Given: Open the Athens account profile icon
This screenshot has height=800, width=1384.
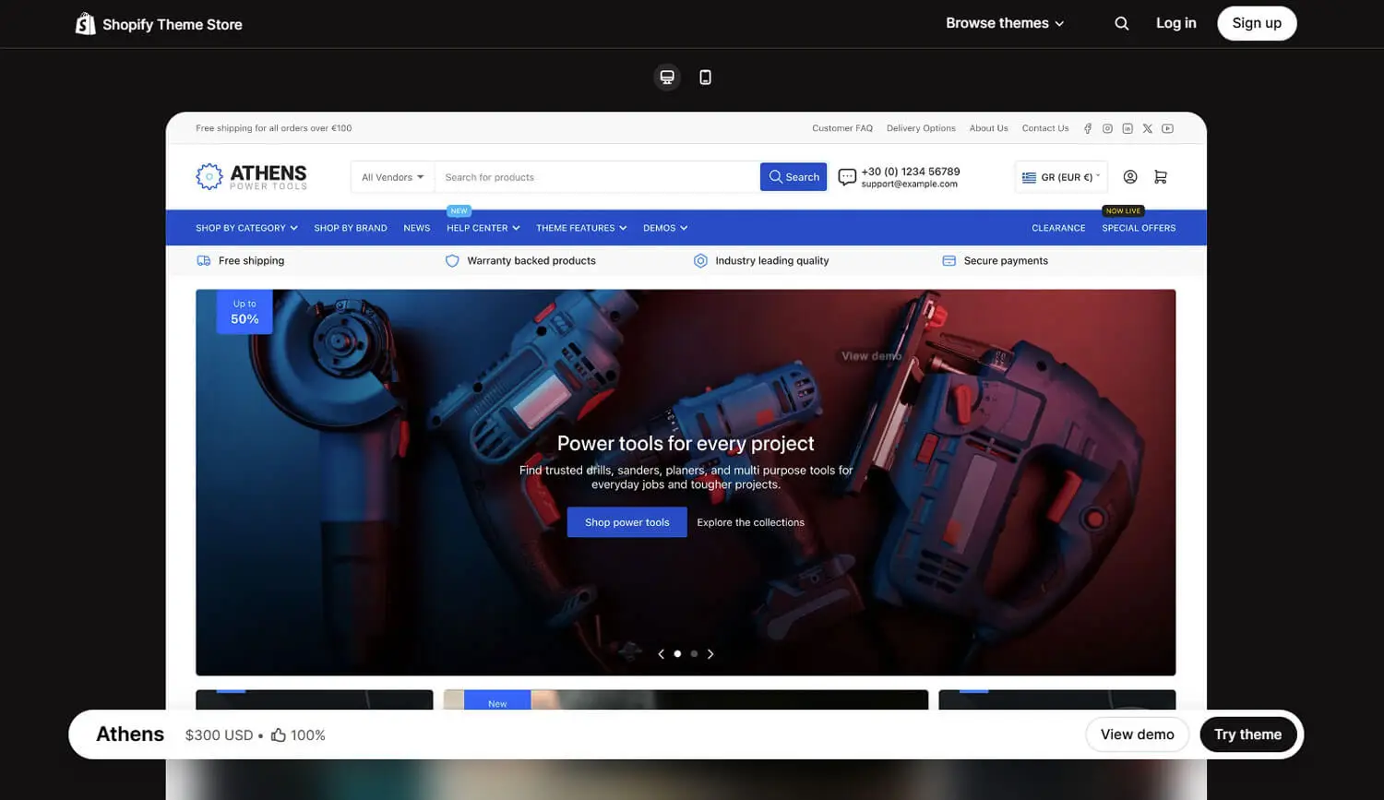Looking at the screenshot, I should [1130, 177].
